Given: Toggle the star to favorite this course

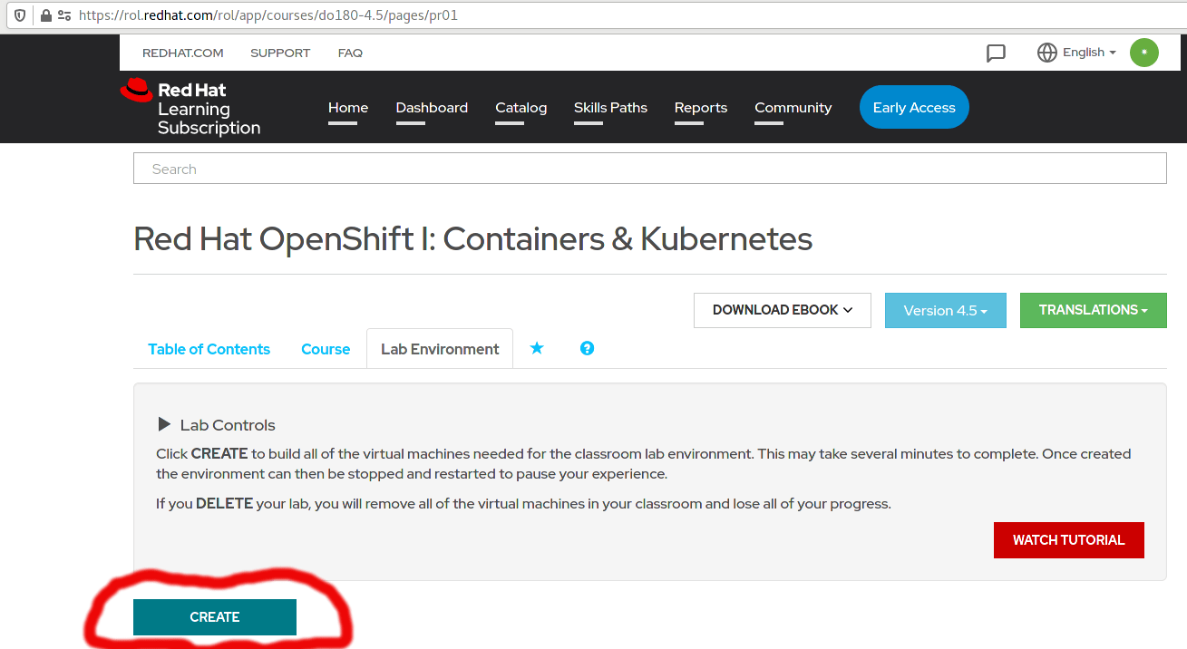Looking at the screenshot, I should tap(537, 347).
